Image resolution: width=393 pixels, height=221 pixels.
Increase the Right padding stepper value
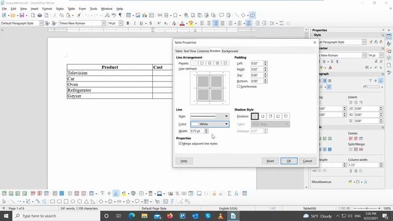click(265, 68)
